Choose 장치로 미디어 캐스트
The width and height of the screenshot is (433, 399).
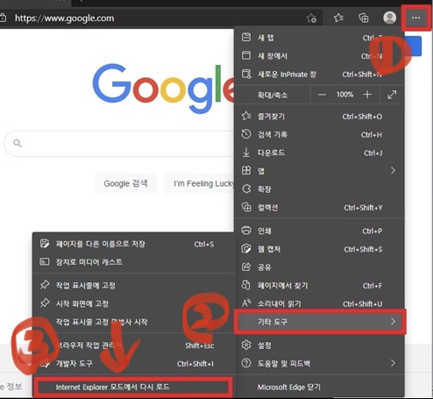133,262
